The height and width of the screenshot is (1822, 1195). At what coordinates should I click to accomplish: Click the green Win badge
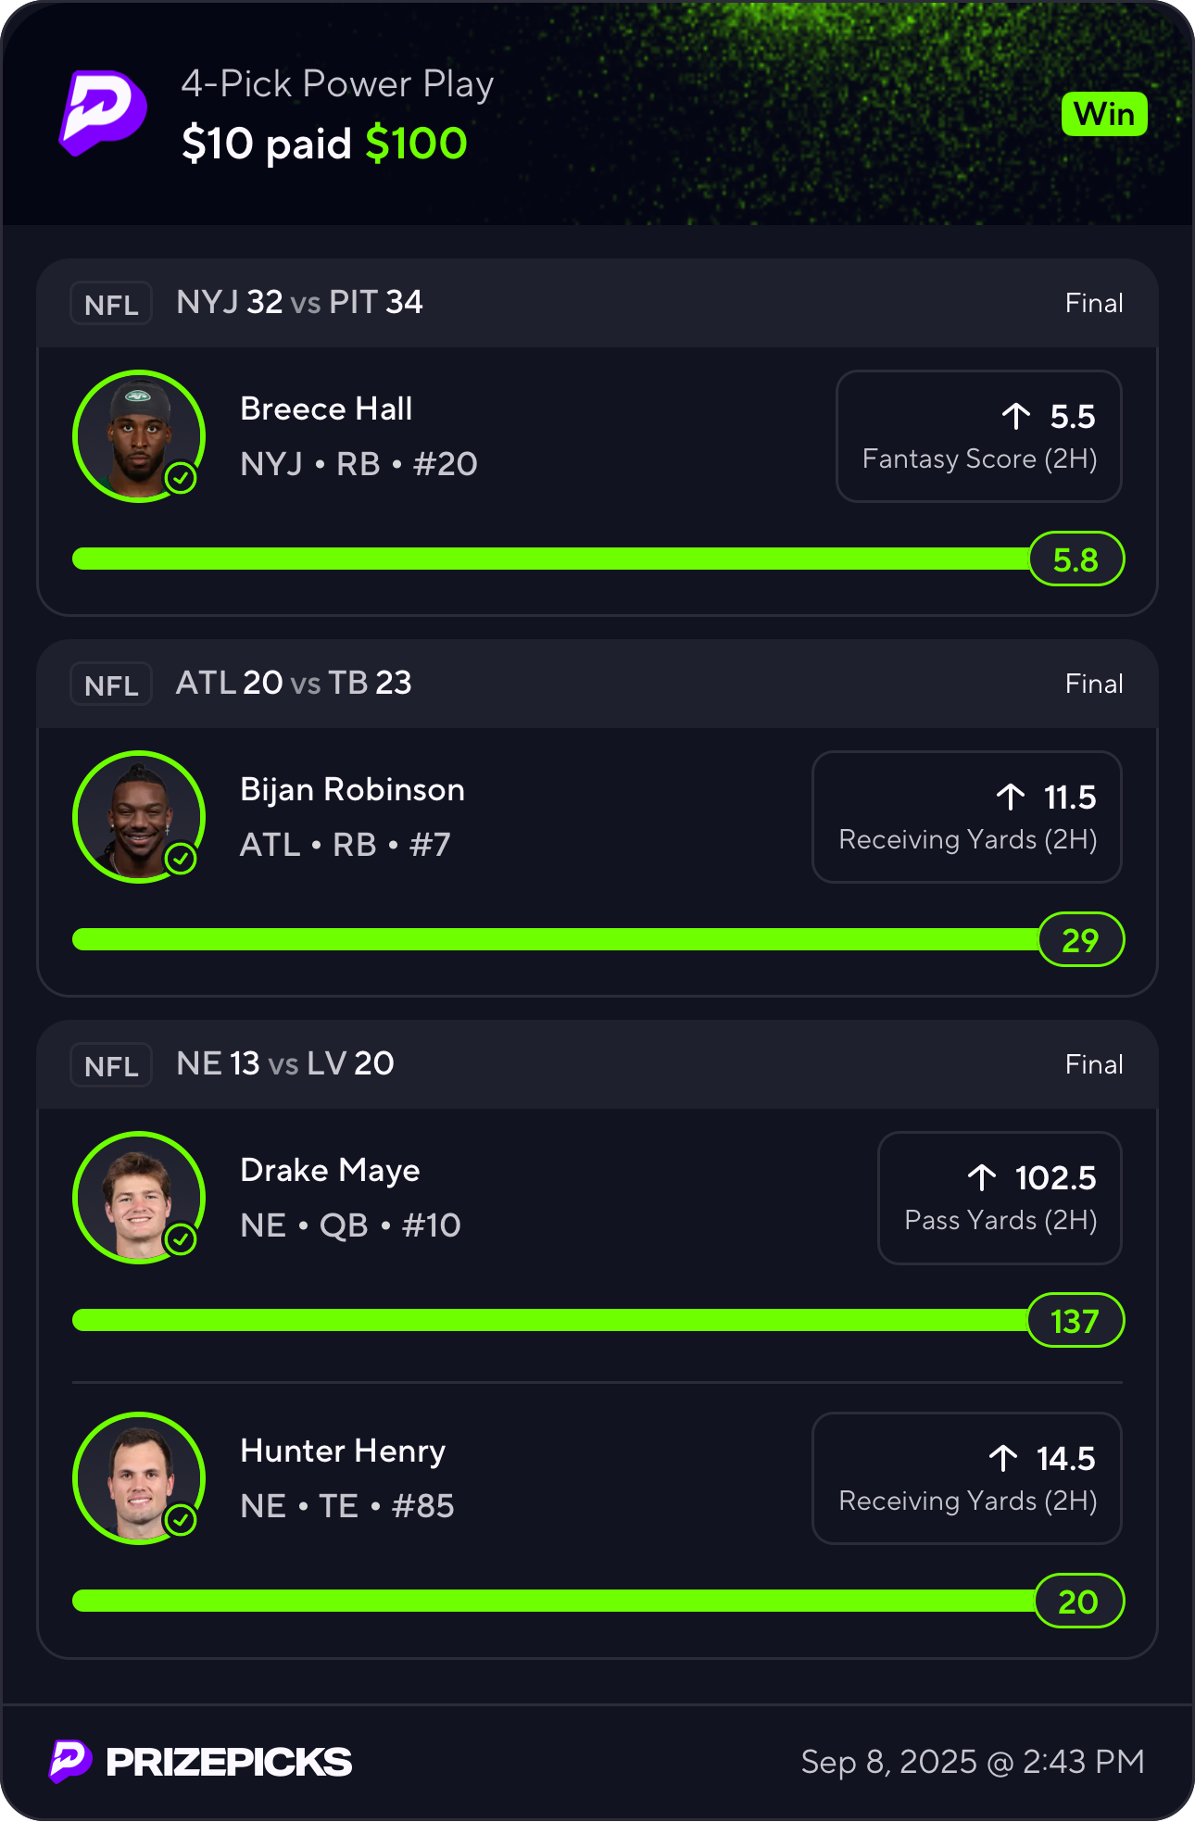tap(1104, 114)
